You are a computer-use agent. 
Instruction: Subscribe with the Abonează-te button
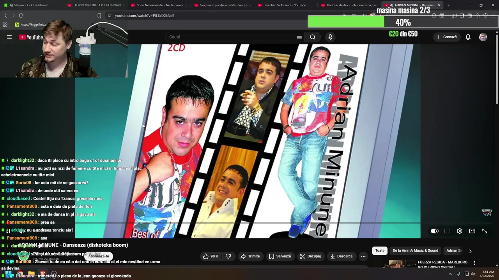point(99,256)
